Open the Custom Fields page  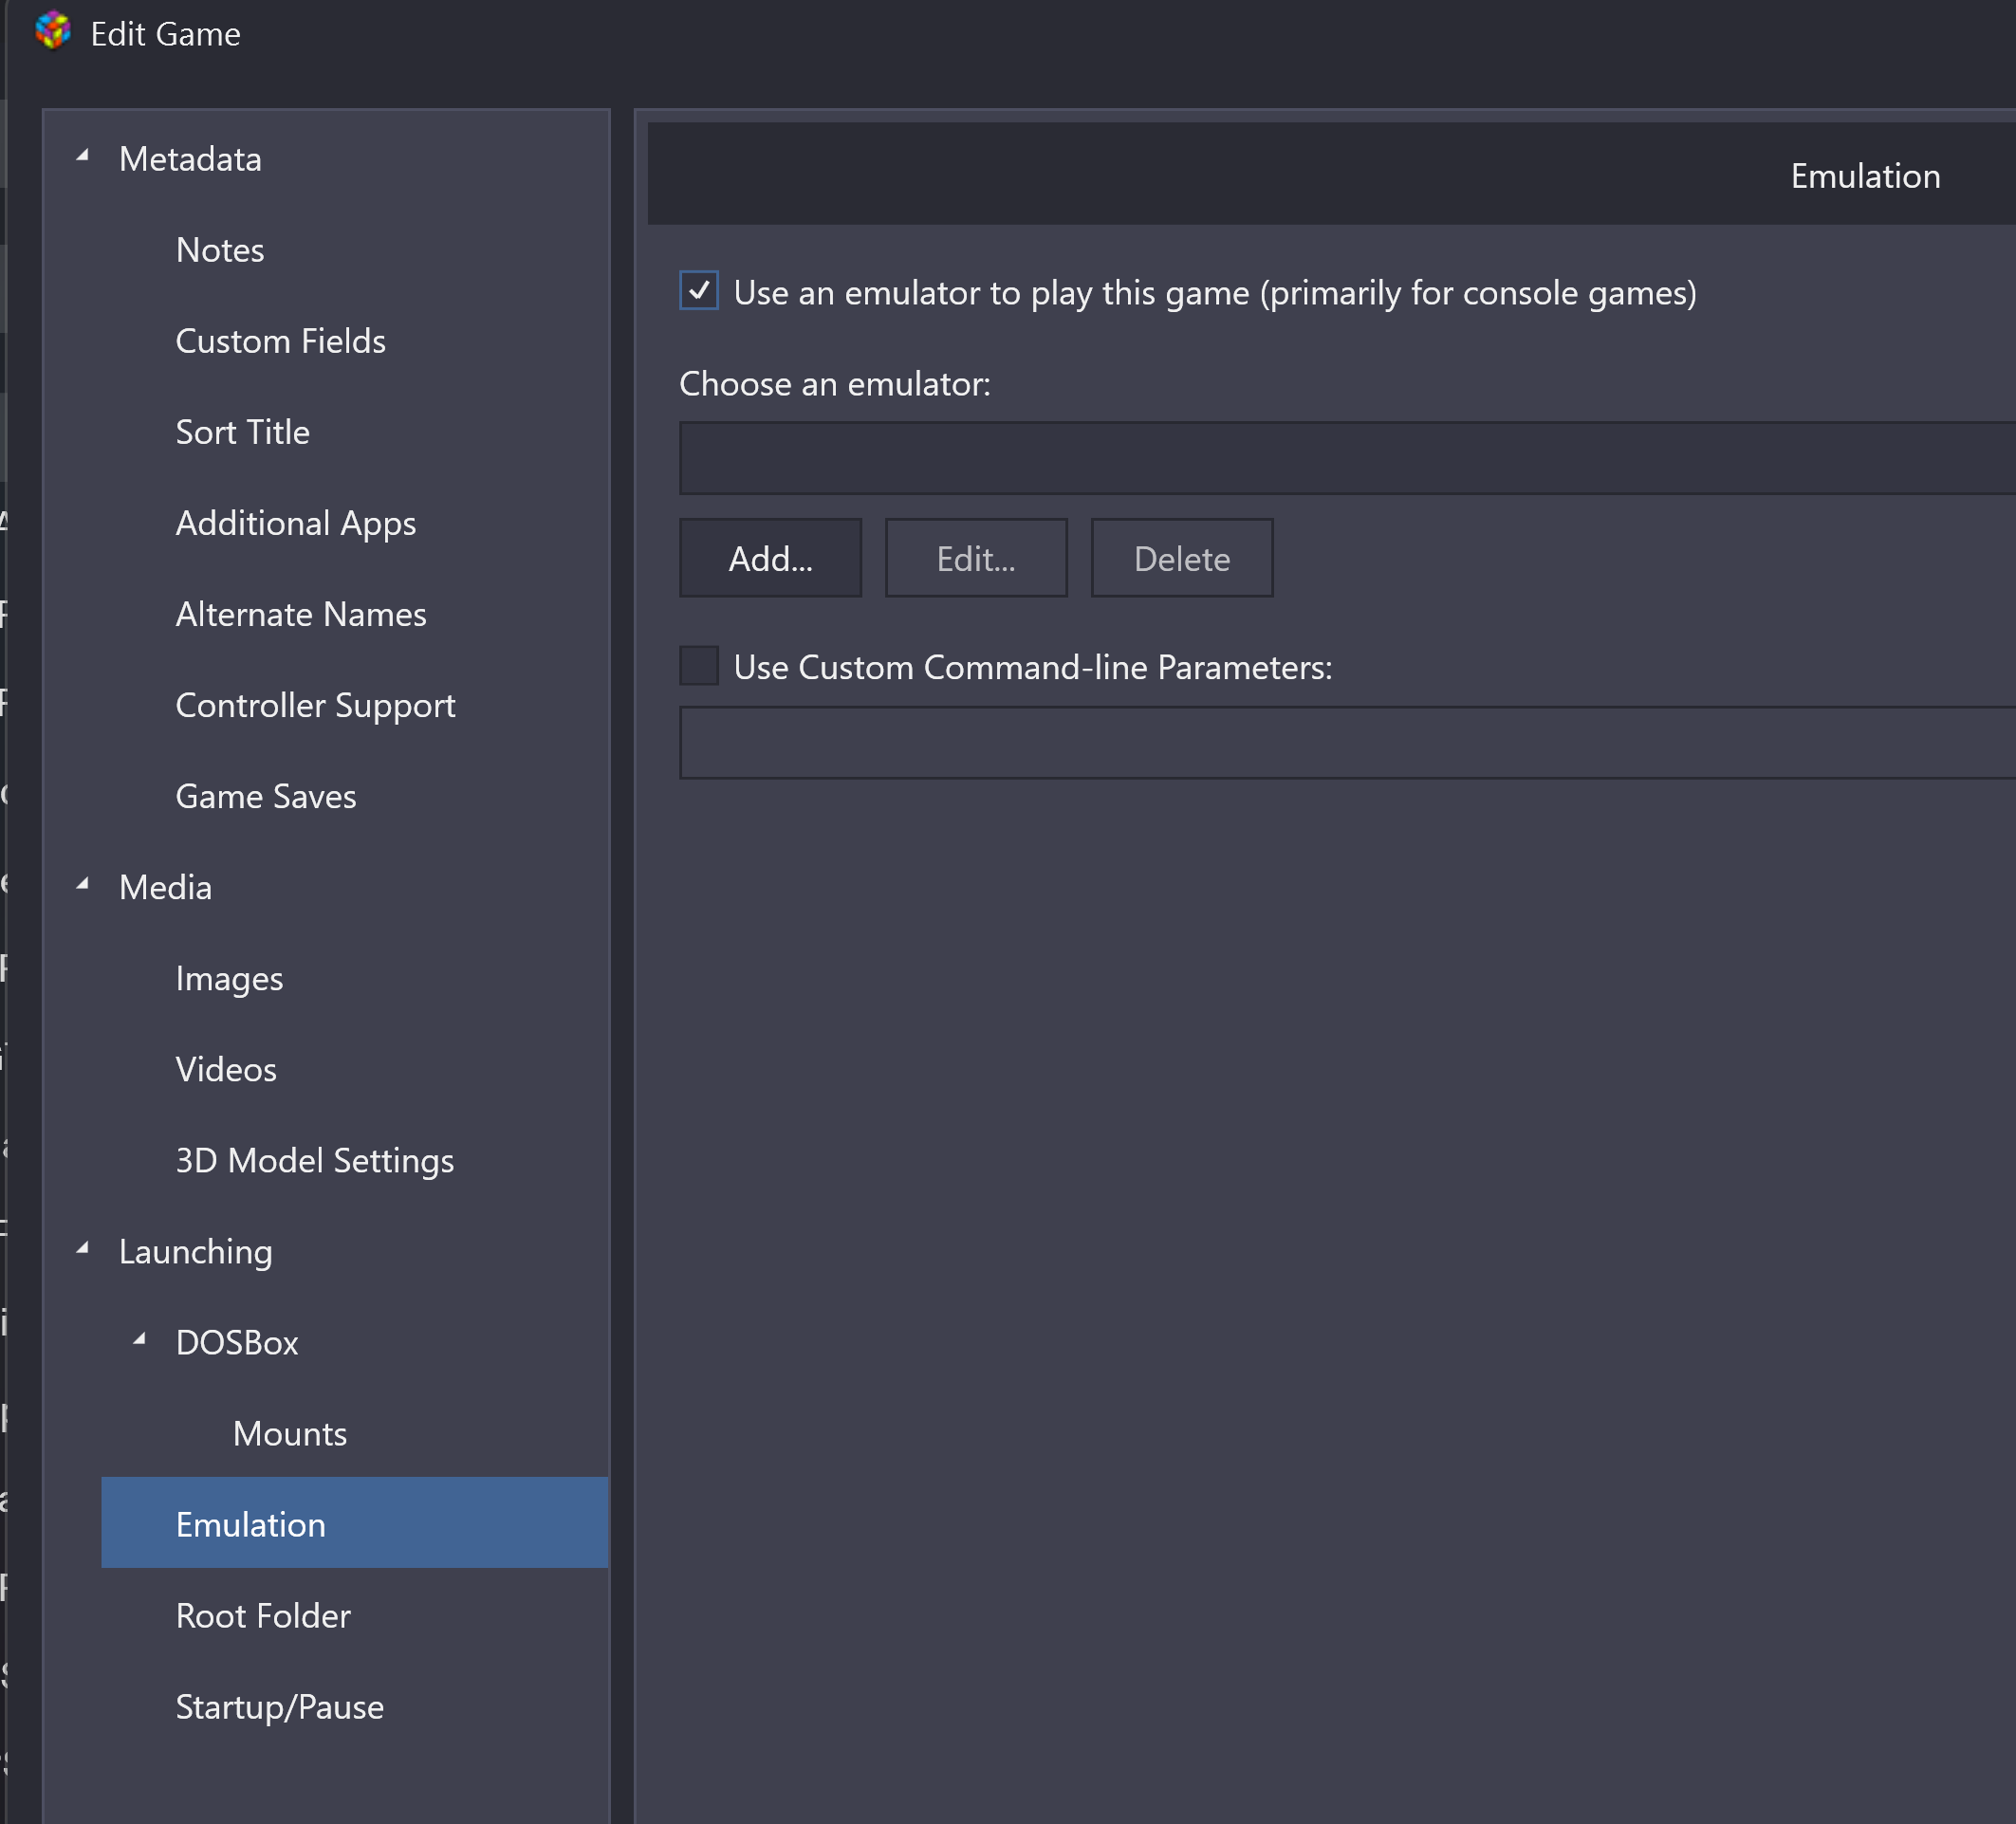tap(281, 341)
